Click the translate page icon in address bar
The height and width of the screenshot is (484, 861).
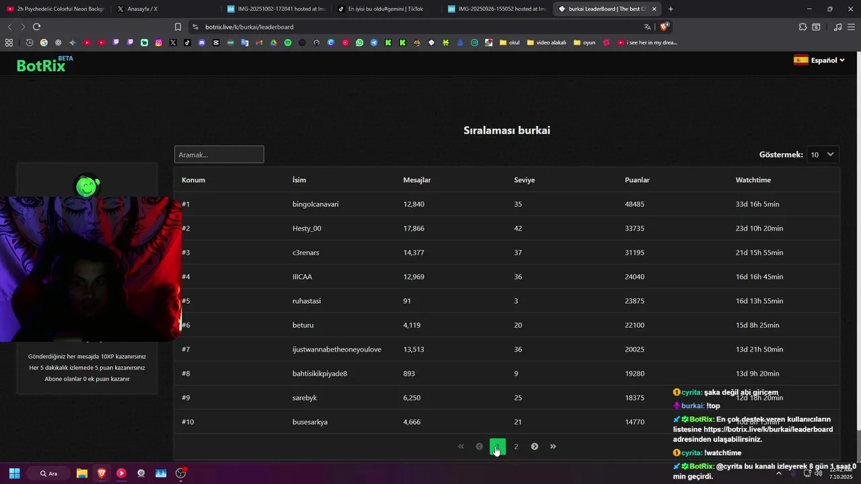[x=647, y=27]
